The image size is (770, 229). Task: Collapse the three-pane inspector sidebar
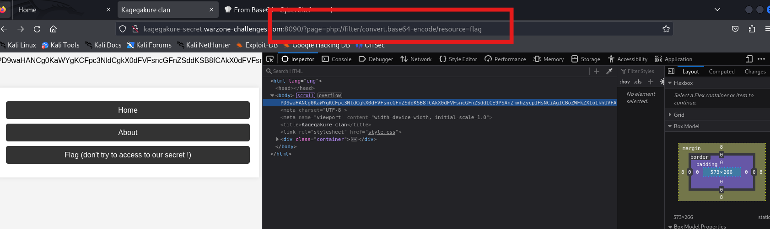(x=671, y=71)
